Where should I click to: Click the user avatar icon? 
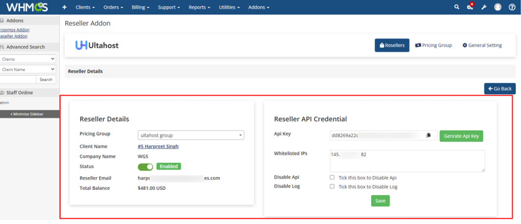498,7
